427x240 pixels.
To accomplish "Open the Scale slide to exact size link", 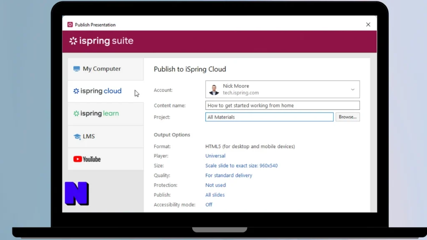I will 241,166.
